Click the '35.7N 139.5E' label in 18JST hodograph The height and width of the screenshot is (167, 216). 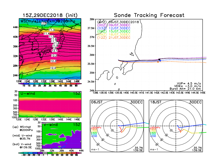click(x=197, y=149)
